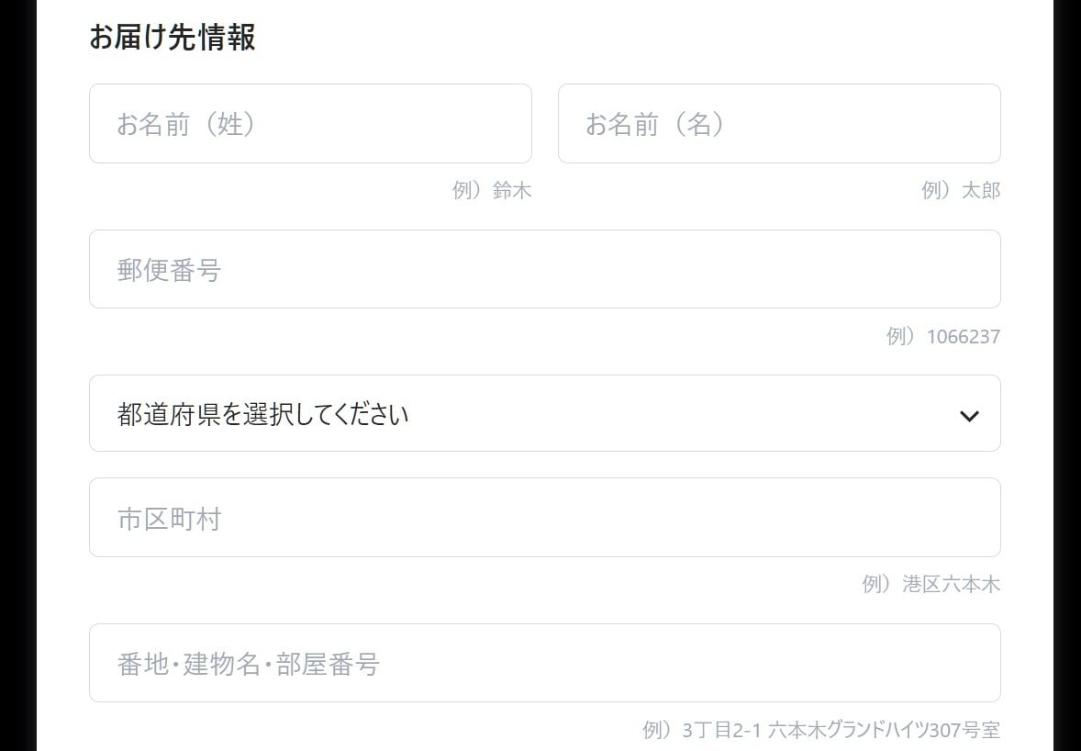Click the 例）鈴木 hint text
The height and width of the screenshot is (751, 1081).
coord(492,190)
